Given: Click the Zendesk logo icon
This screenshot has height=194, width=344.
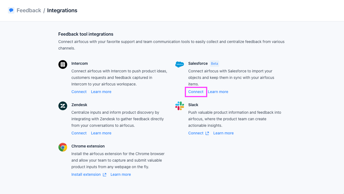Looking at the screenshot, I should click(63, 106).
